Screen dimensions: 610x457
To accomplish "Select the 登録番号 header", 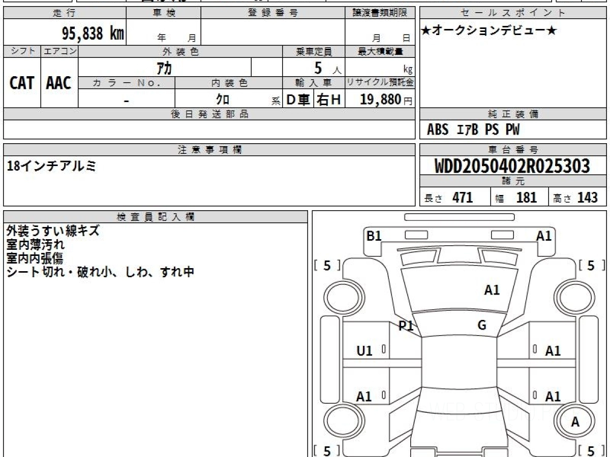I will coord(273,13).
